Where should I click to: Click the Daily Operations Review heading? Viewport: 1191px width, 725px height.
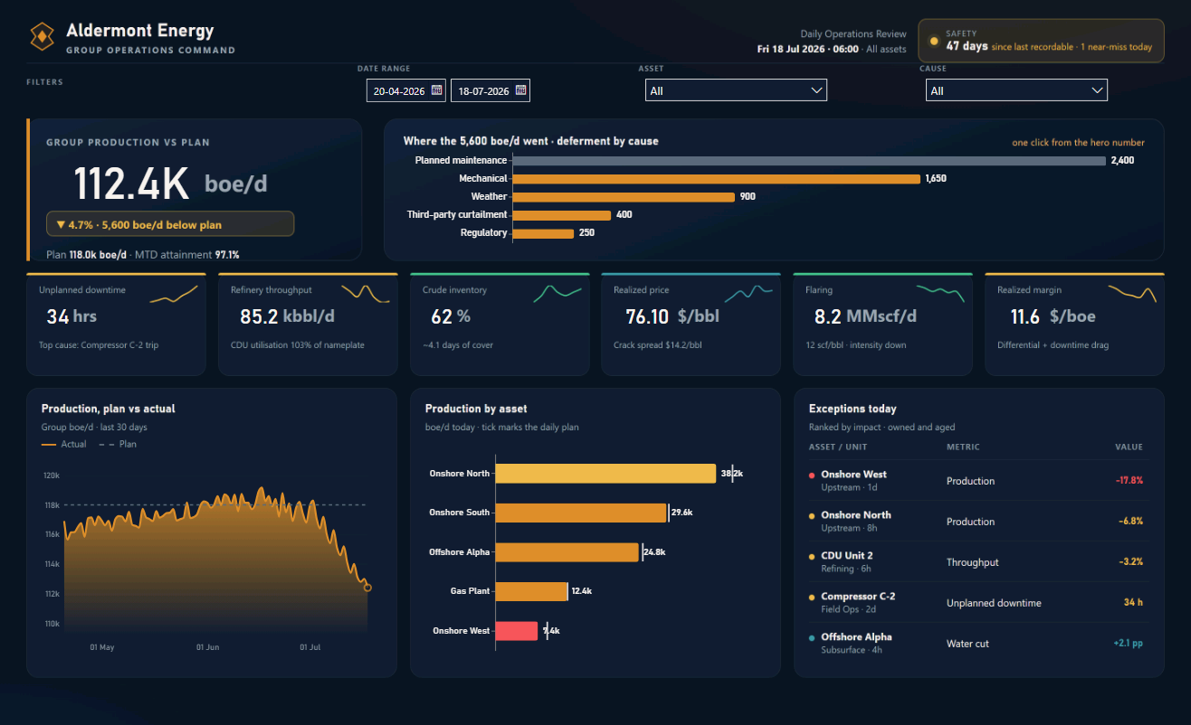pos(853,34)
